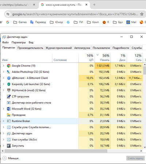
Task: Open site information icon in Chrome address bar
Action: (x=8, y=14)
